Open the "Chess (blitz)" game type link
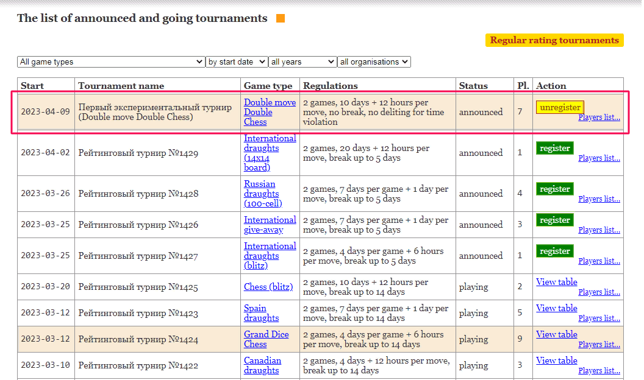 268,287
